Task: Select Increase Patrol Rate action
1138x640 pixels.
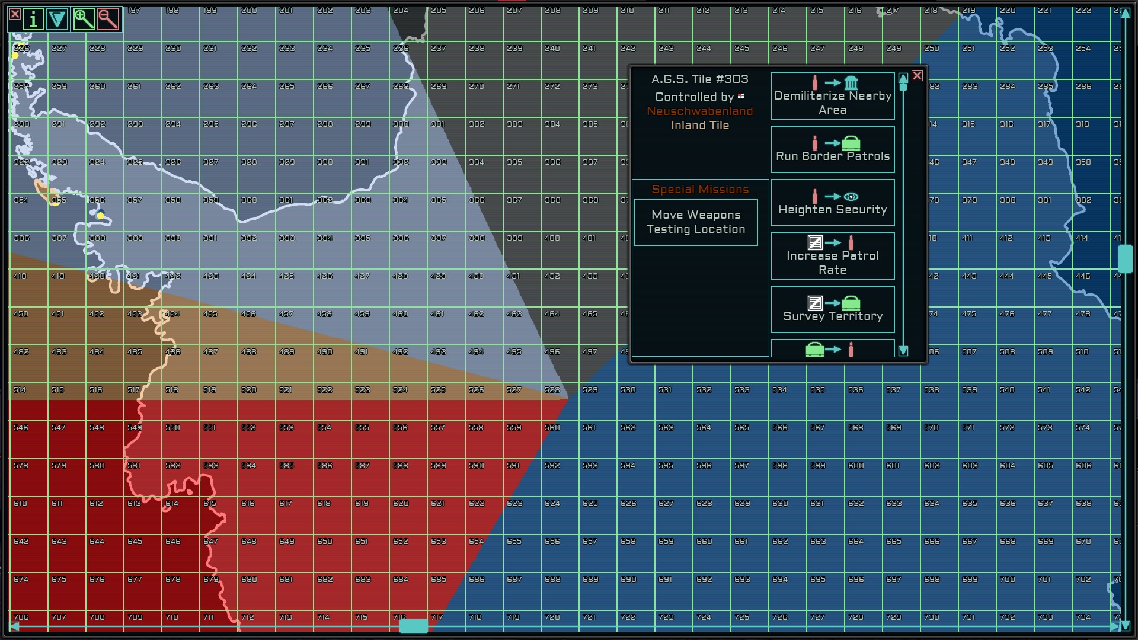Action: [832, 256]
